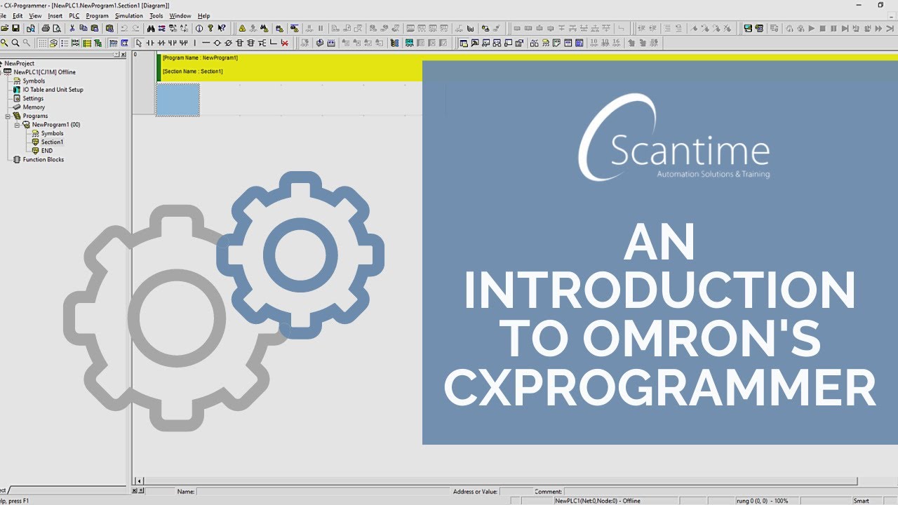Select Function Blocks in the tree
The height and width of the screenshot is (505, 898).
pyautogui.click(x=43, y=160)
